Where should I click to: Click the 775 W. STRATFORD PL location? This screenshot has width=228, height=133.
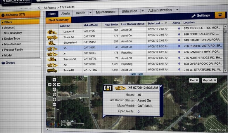tap(202, 70)
